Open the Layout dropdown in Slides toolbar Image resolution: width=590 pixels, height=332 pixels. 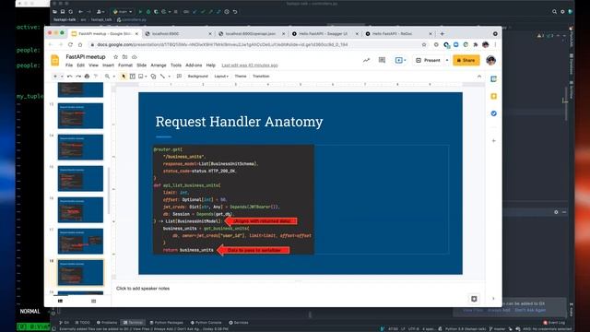click(221, 77)
